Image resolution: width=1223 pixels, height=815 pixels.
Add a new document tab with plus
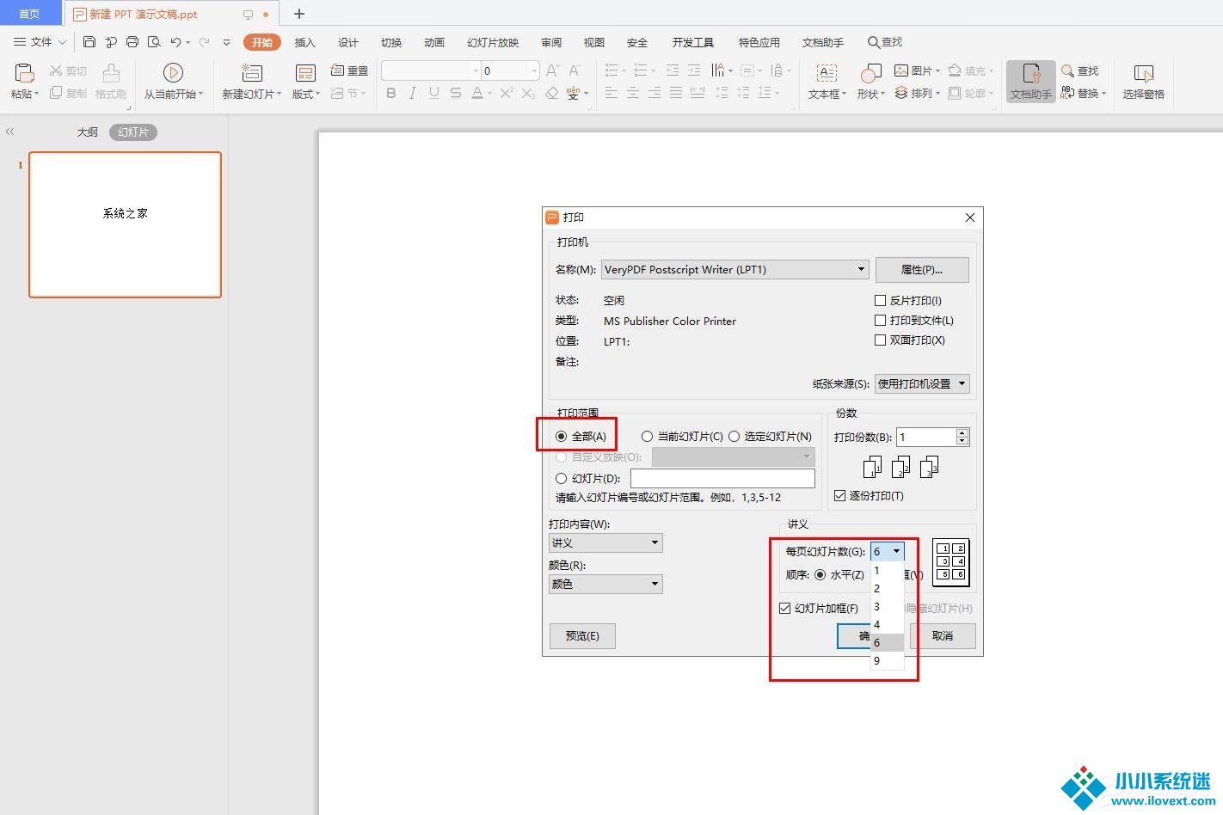(x=299, y=14)
